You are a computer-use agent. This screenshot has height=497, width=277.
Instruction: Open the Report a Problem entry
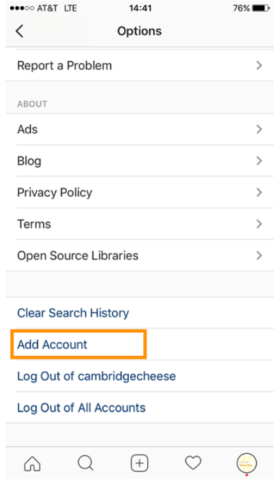point(139,66)
